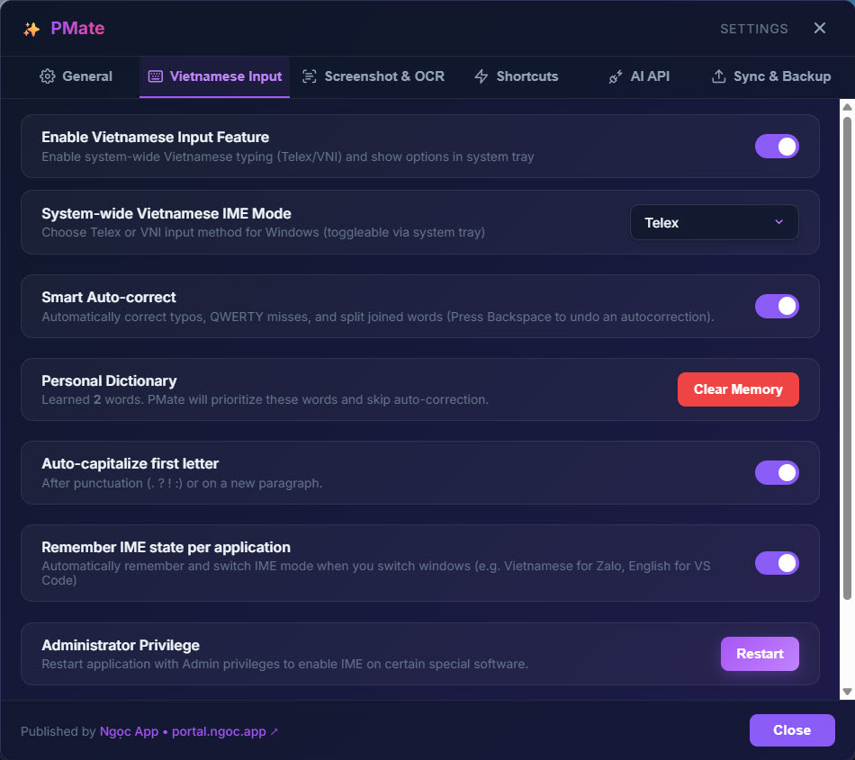Image resolution: width=855 pixels, height=760 pixels.
Task: Click the keyboard icon on Vietnamese Input tab
Action: pos(156,76)
